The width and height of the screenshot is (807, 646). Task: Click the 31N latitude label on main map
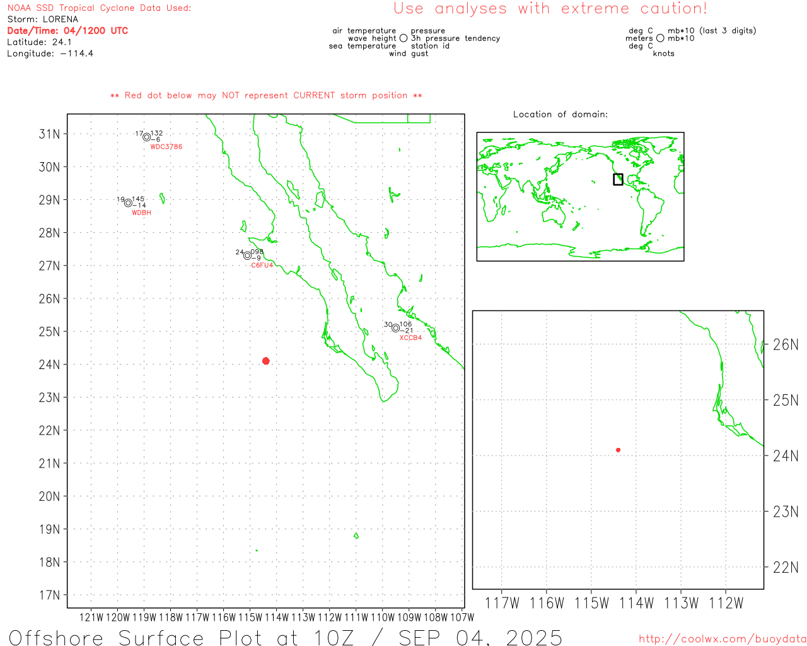point(50,134)
